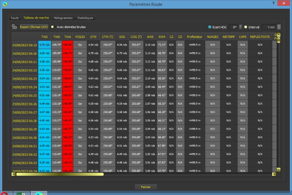Select row 24/08/2023 06:30
The height and width of the screenshot is (195, 292).
[x=24, y=137]
